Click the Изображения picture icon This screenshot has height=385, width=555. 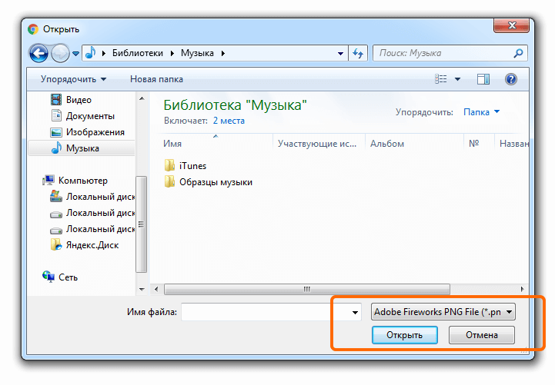(56, 132)
